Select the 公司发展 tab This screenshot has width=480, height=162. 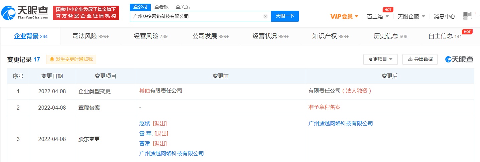(x=211, y=36)
